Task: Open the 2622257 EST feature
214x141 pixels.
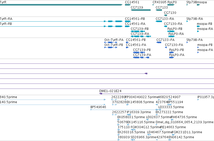Action: pyautogui.click(x=114, y=115)
